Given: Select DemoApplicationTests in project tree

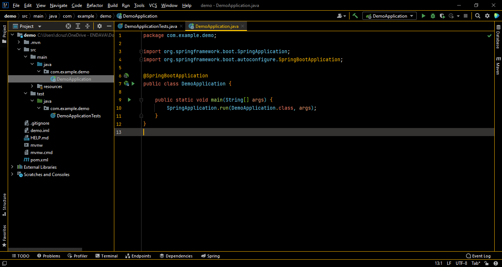Looking at the screenshot, I should 79,116.
